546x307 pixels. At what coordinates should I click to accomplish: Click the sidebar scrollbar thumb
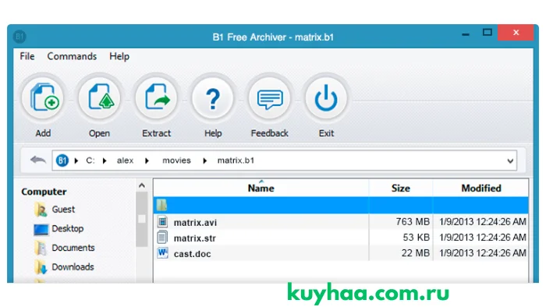(142, 219)
